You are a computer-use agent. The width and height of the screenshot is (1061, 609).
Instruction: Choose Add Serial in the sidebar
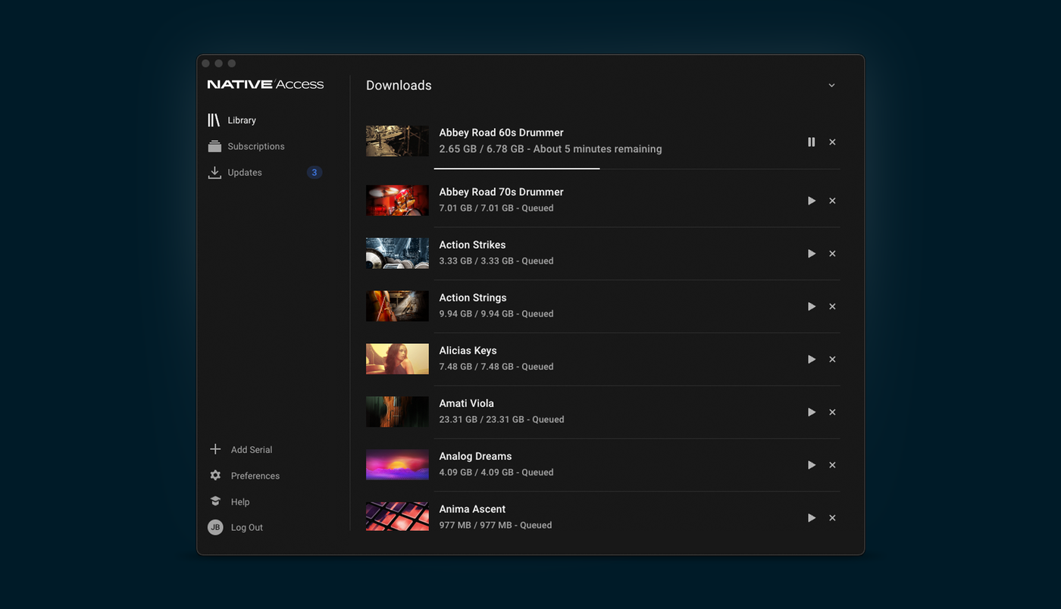(x=252, y=450)
